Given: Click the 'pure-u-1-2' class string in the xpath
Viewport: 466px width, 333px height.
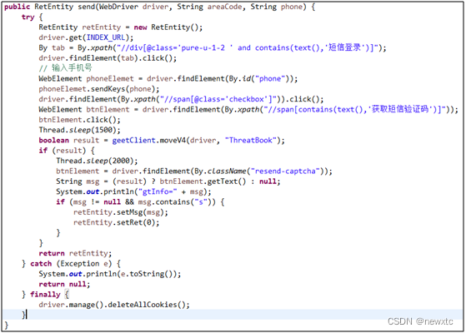Looking at the screenshot, I should pos(203,47).
